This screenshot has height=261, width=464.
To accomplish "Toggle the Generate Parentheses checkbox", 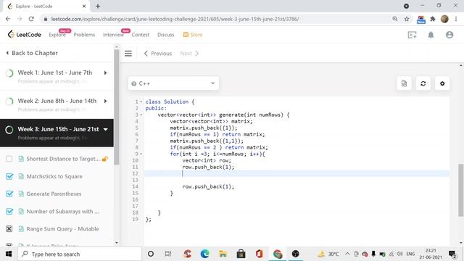I will pos(9,194).
